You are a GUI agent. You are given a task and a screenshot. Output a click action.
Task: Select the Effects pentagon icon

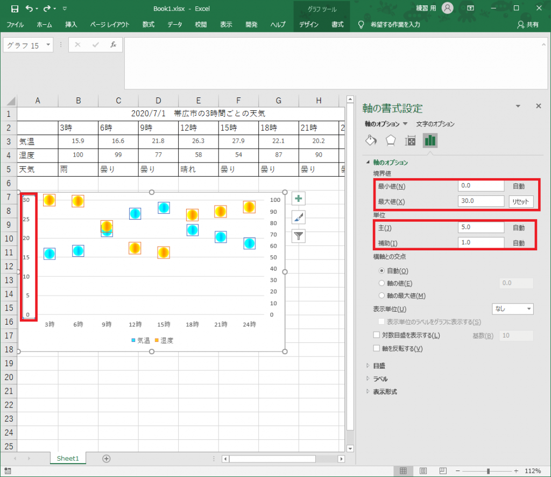391,141
